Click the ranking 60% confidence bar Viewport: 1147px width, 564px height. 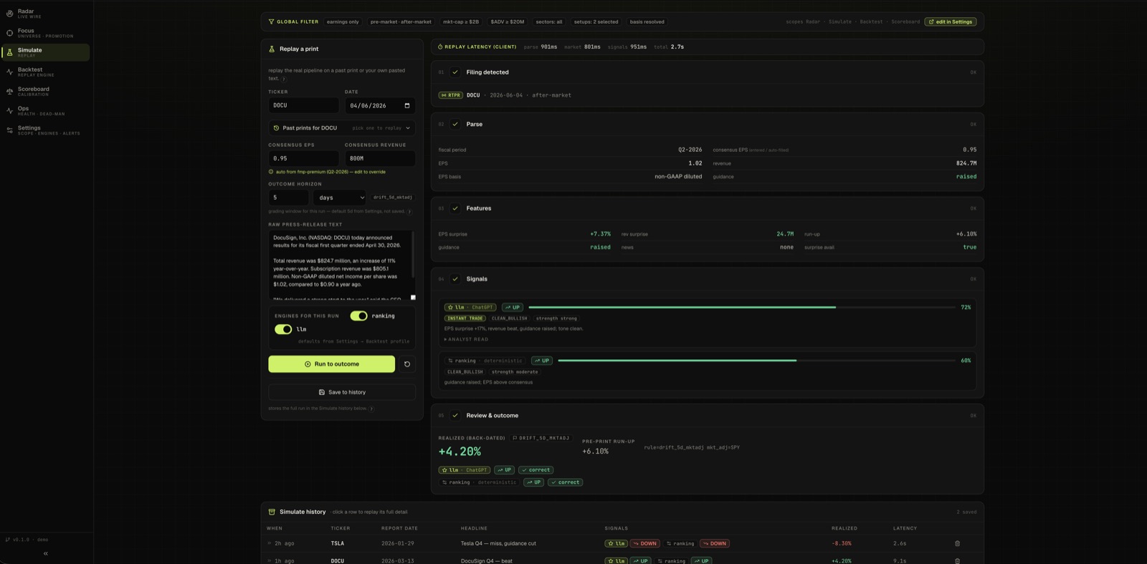click(756, 360)
